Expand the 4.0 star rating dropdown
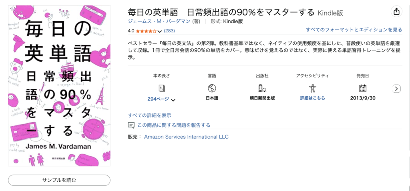The image size is (410, 191). click(x=160, y=31)
